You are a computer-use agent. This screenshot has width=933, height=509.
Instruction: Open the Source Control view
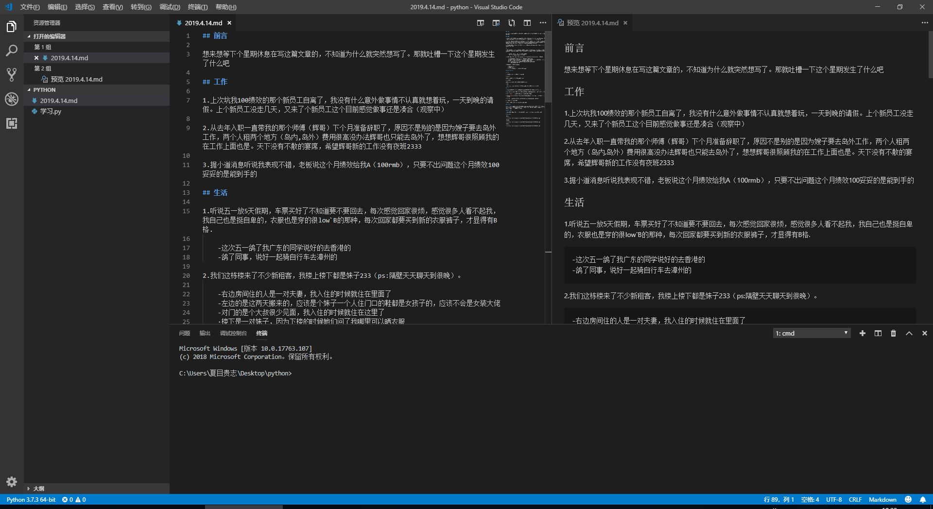point(12,75)
